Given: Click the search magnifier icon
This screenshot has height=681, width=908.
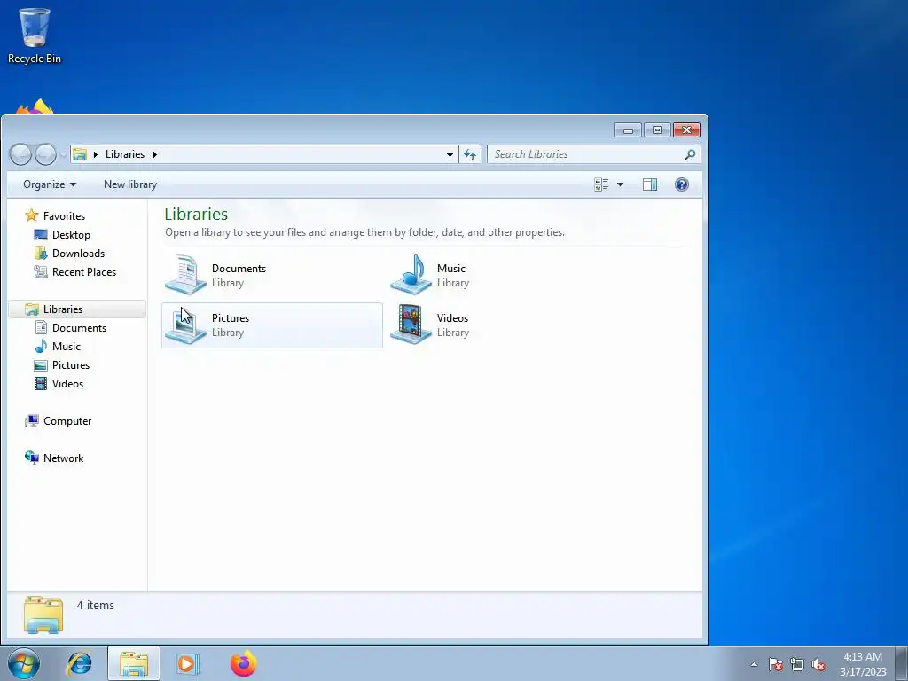Looking at the screenshot, I should pos(690,154).
